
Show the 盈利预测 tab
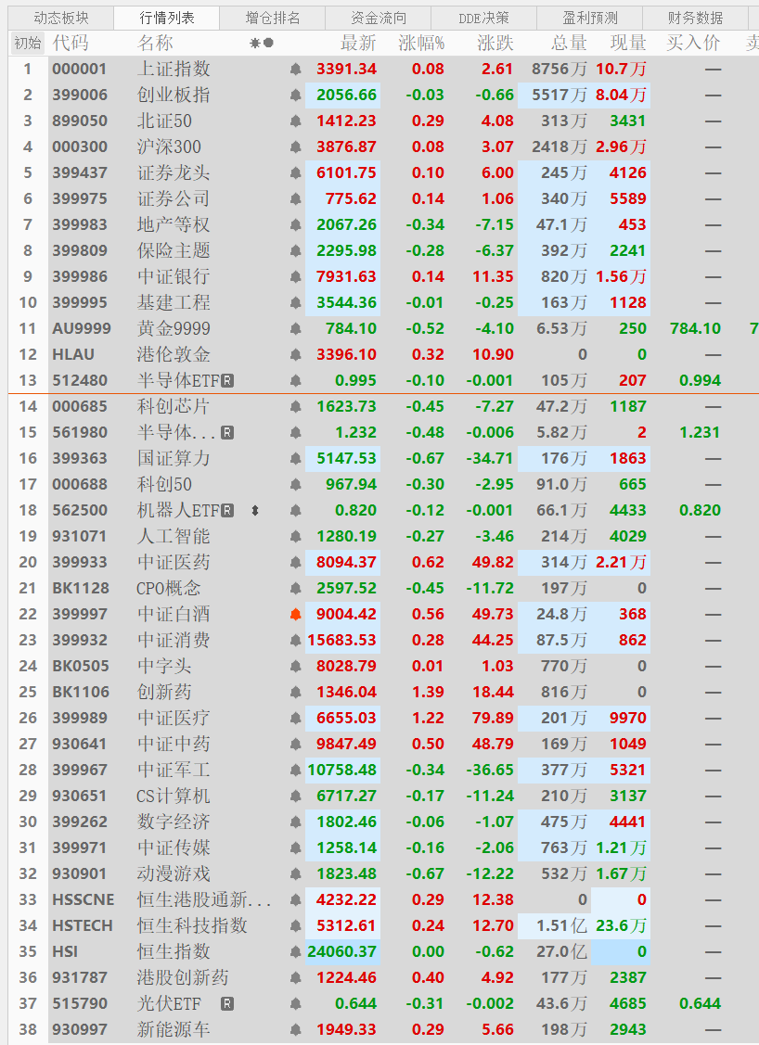pyautogui.click(x=589, y=18)
